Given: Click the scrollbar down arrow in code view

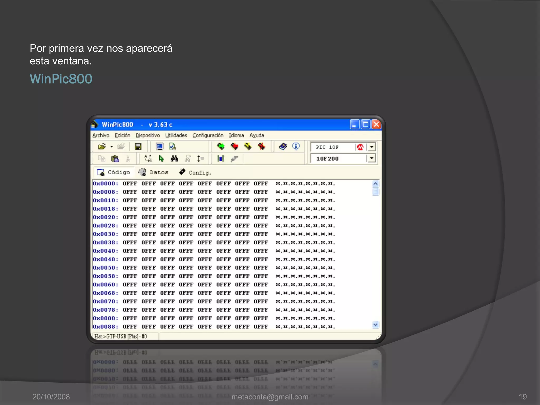Looking at the screenshot, I should pyautogui.click(x=375, y=325).
